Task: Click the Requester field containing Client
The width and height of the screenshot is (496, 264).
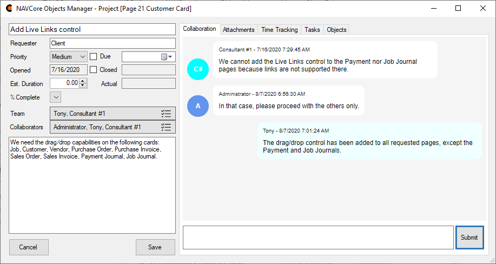Action: 113,43
